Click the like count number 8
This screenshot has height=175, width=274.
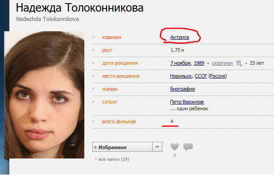(174, 155)
